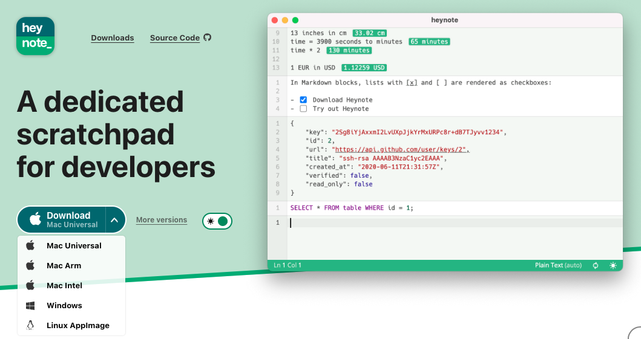Click the sun theme icon in status bar

[x=613, y=265]
